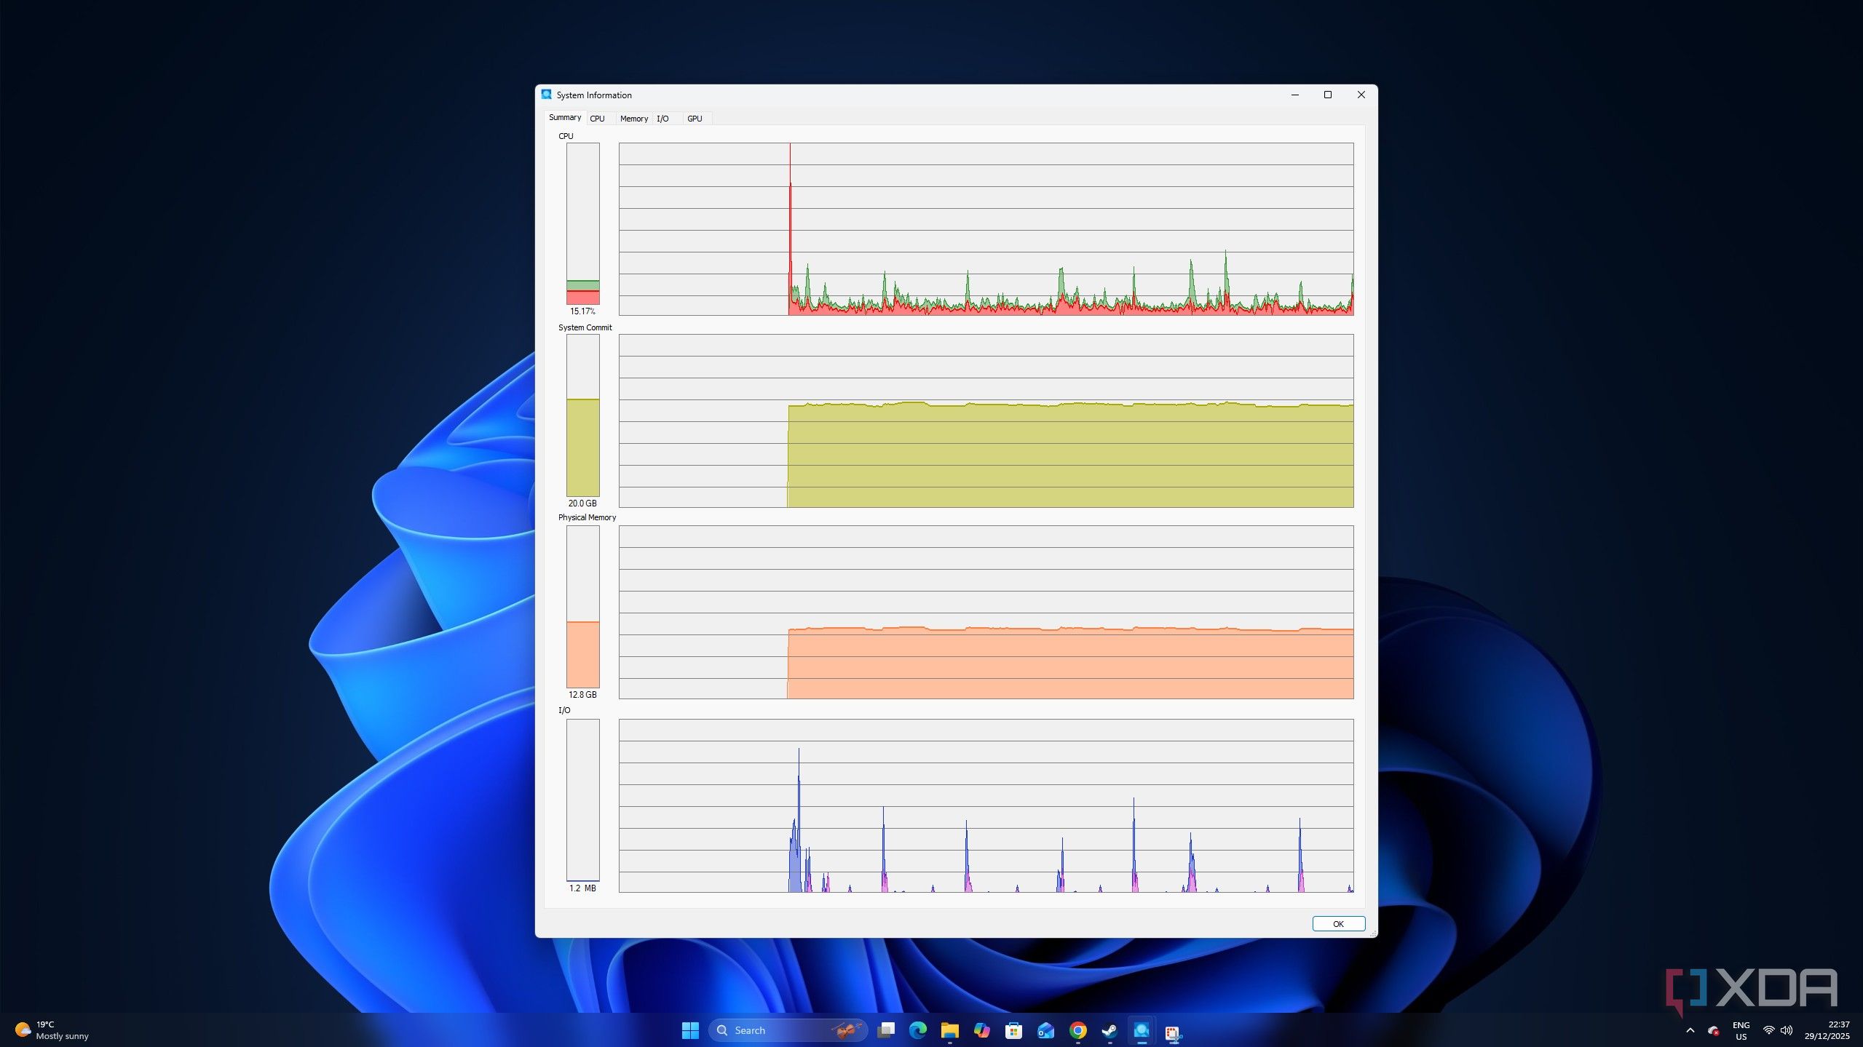Open the volume control in the tray
This screenshot has width=1863, height=1047.
(1786, 1030)
